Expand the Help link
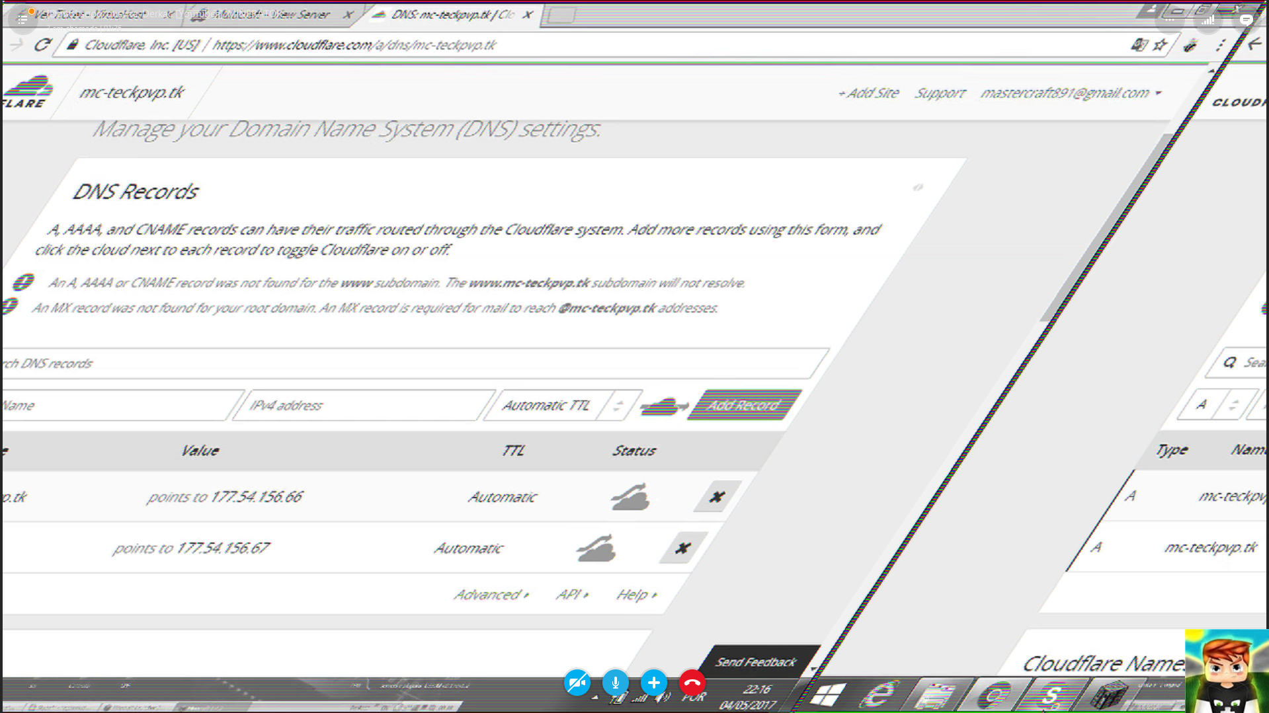 click(636, 595)
